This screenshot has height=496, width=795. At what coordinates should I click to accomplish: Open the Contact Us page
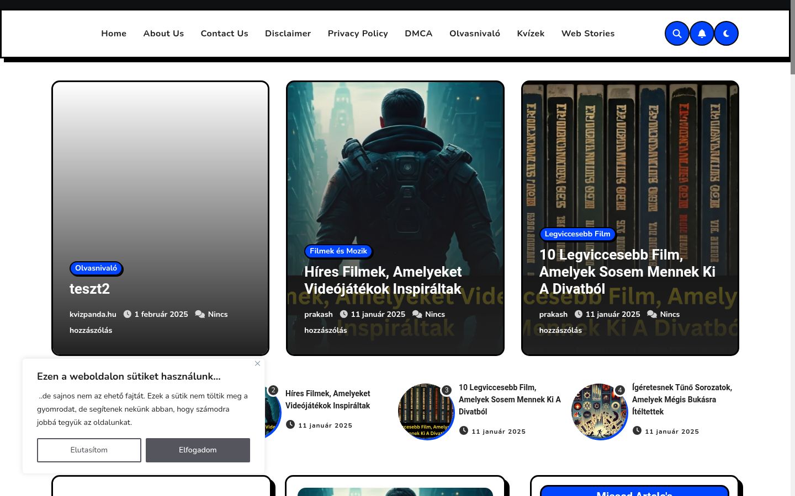tap(225, 34)
